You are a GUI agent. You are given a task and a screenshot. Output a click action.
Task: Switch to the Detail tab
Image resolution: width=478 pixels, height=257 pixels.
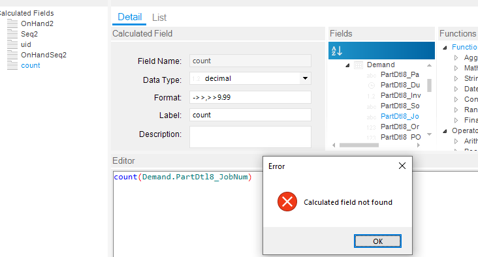click(x=129, y=17)
